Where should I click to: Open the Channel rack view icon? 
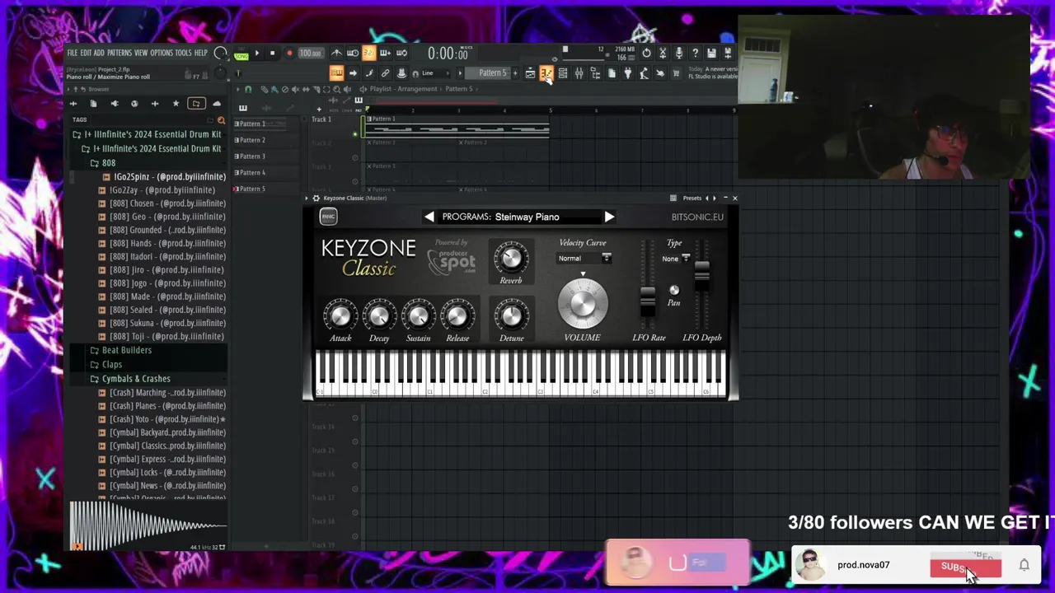click(562, 74)
